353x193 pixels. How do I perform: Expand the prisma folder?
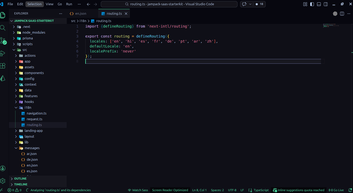pyautogui.click(x=38, y=38)
